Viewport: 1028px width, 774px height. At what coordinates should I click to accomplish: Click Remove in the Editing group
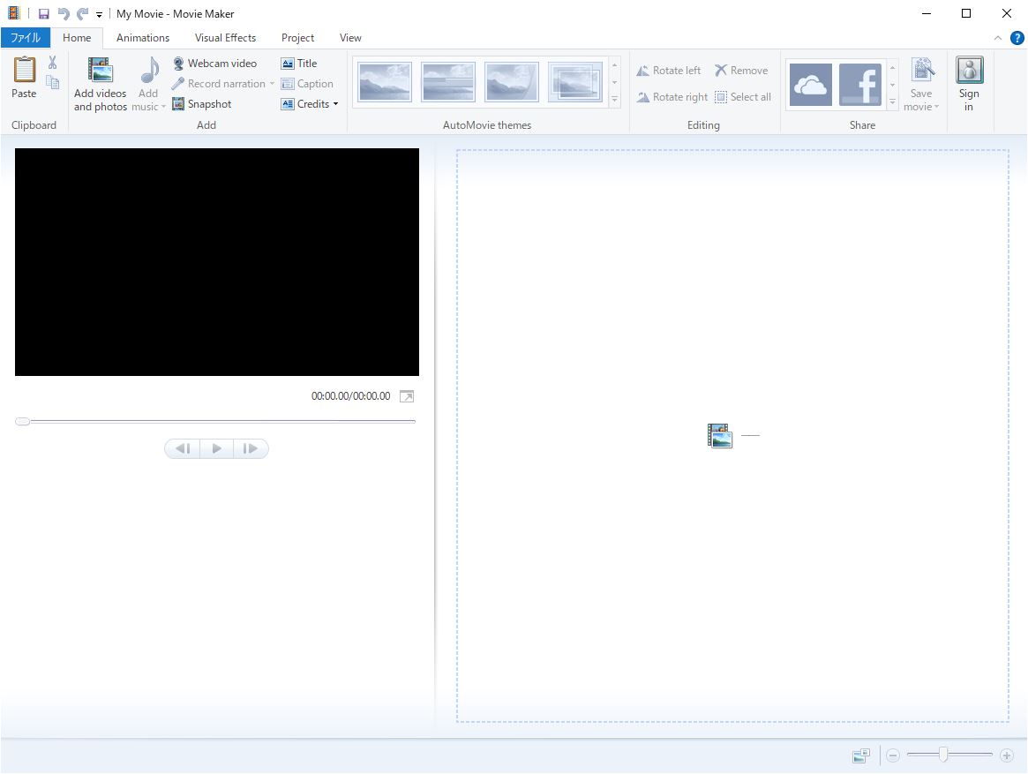[x=741, y=71]
